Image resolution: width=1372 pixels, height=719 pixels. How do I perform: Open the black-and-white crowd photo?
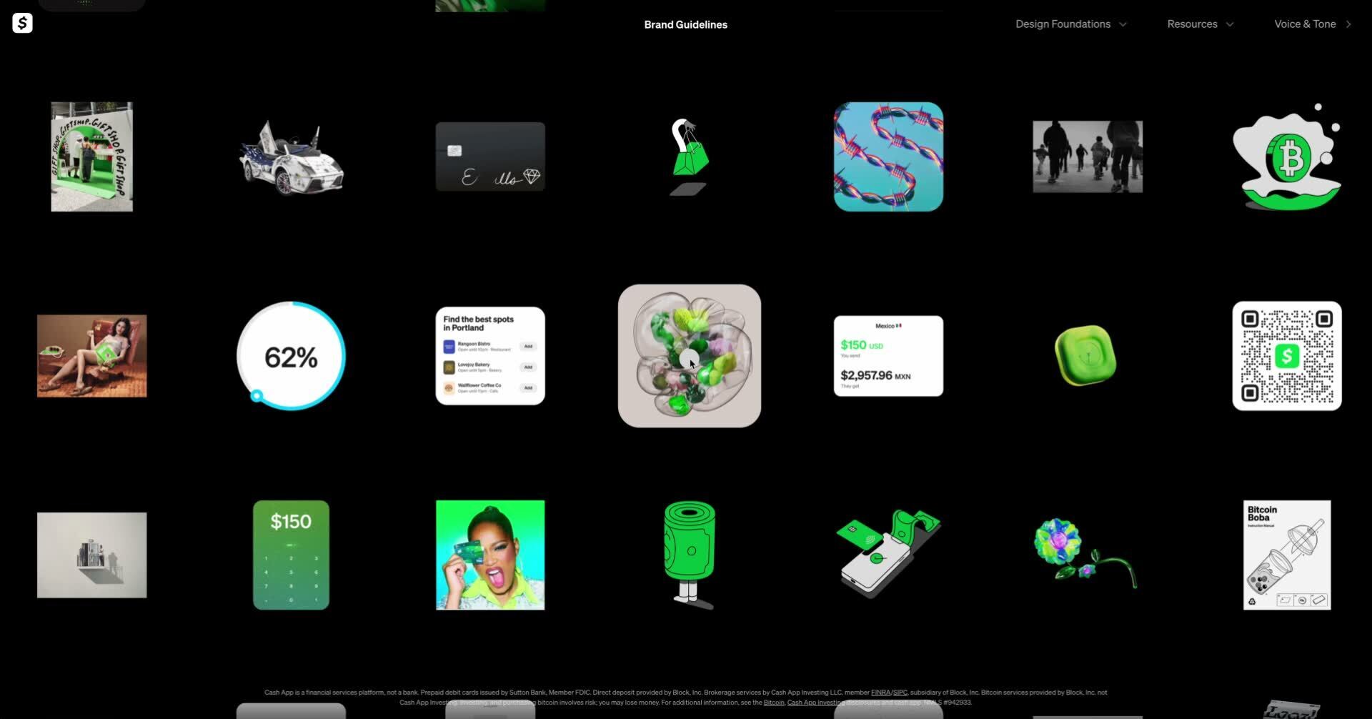coord(1088,157)
